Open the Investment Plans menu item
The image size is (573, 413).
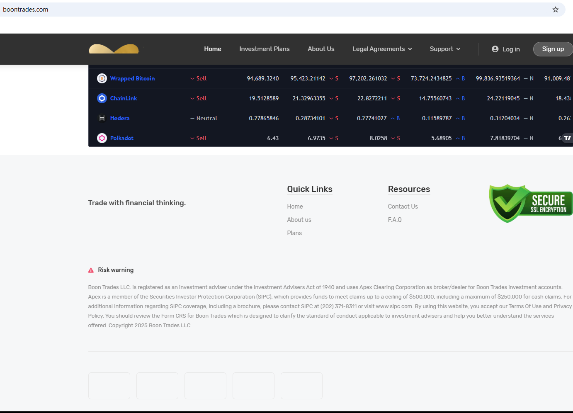tap(264, 49)
